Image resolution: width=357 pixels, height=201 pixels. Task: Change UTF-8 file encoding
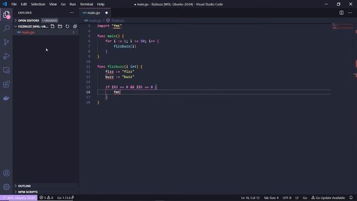click(287, 198)
